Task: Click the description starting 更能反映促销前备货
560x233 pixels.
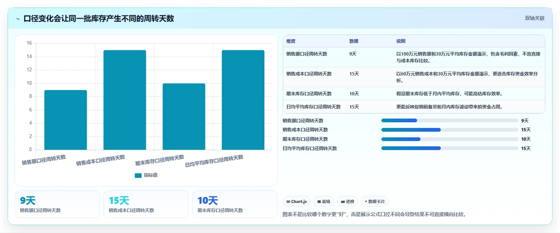Action: pos(449,107)
